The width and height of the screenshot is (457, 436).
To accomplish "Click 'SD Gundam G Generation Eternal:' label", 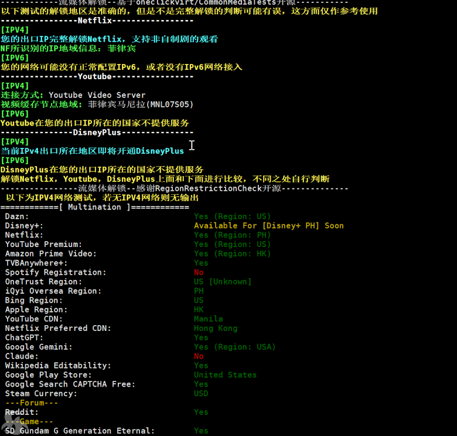I will click(x=80, y=431).
